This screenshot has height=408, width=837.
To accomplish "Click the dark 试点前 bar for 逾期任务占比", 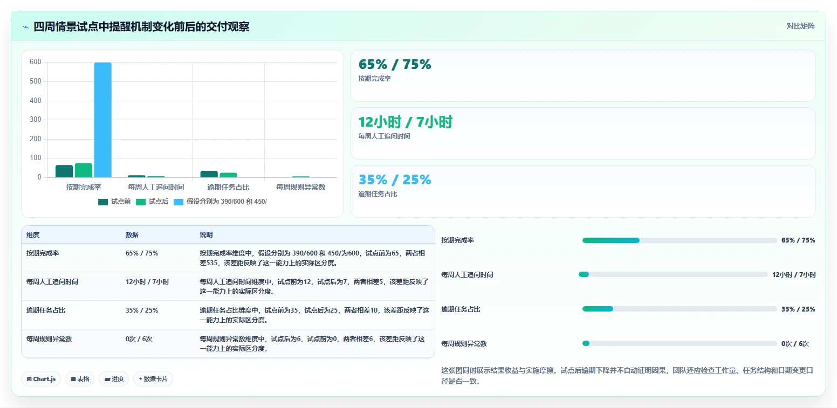I will click(x=209, y=174).
